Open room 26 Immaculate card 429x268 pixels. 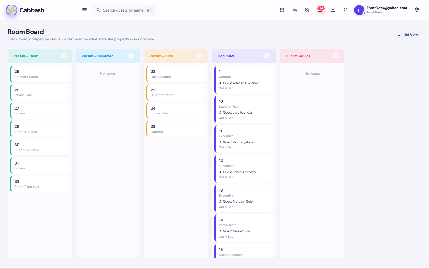pos(40,92)
